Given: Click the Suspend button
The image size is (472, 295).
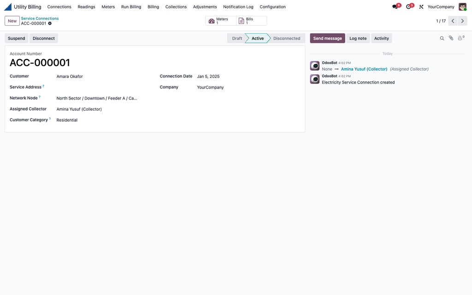Looking at the screenshot, I should [17, 38].
